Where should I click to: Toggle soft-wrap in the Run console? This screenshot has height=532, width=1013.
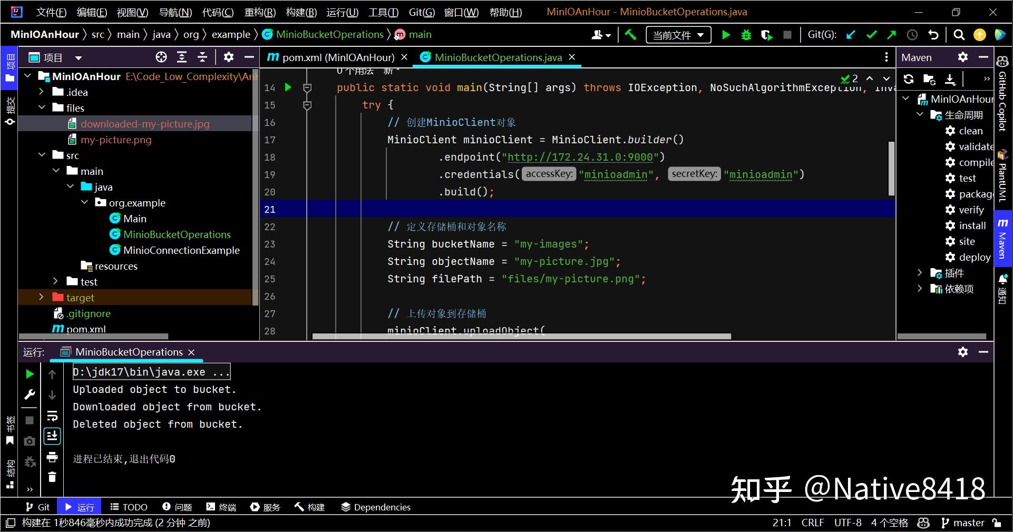click(52, 416)
